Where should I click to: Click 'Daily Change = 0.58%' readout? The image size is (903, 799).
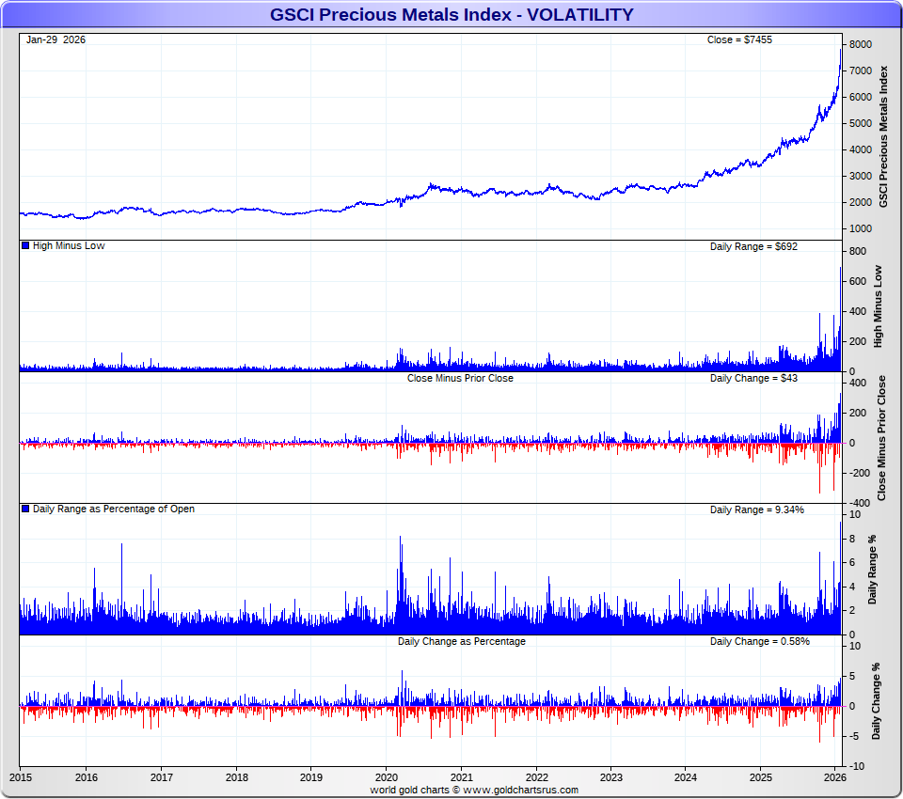tap(760, 641)
